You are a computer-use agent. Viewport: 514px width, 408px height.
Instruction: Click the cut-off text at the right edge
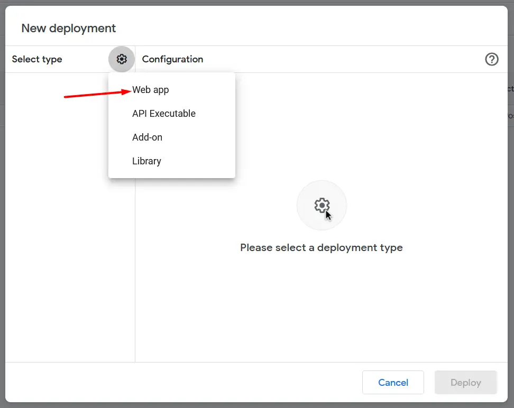[510, 89]
